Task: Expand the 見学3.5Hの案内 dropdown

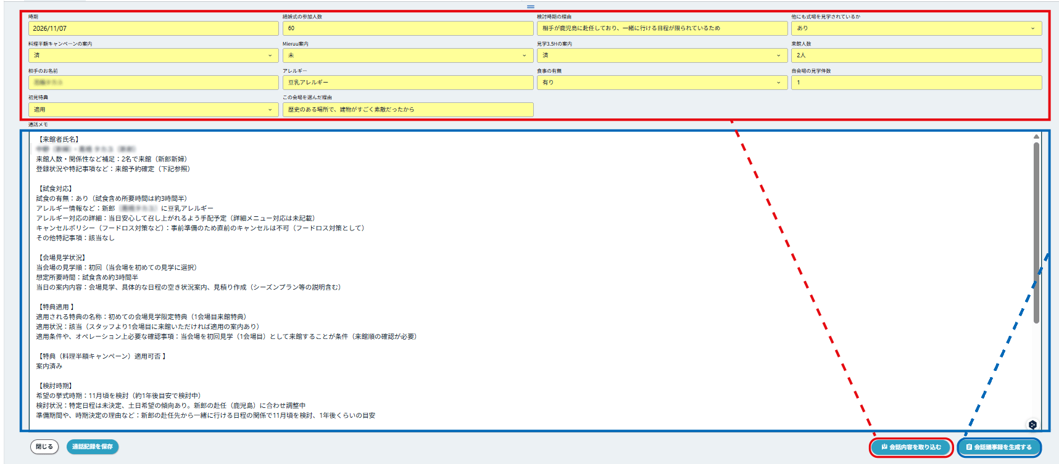Action: point(662,55)
